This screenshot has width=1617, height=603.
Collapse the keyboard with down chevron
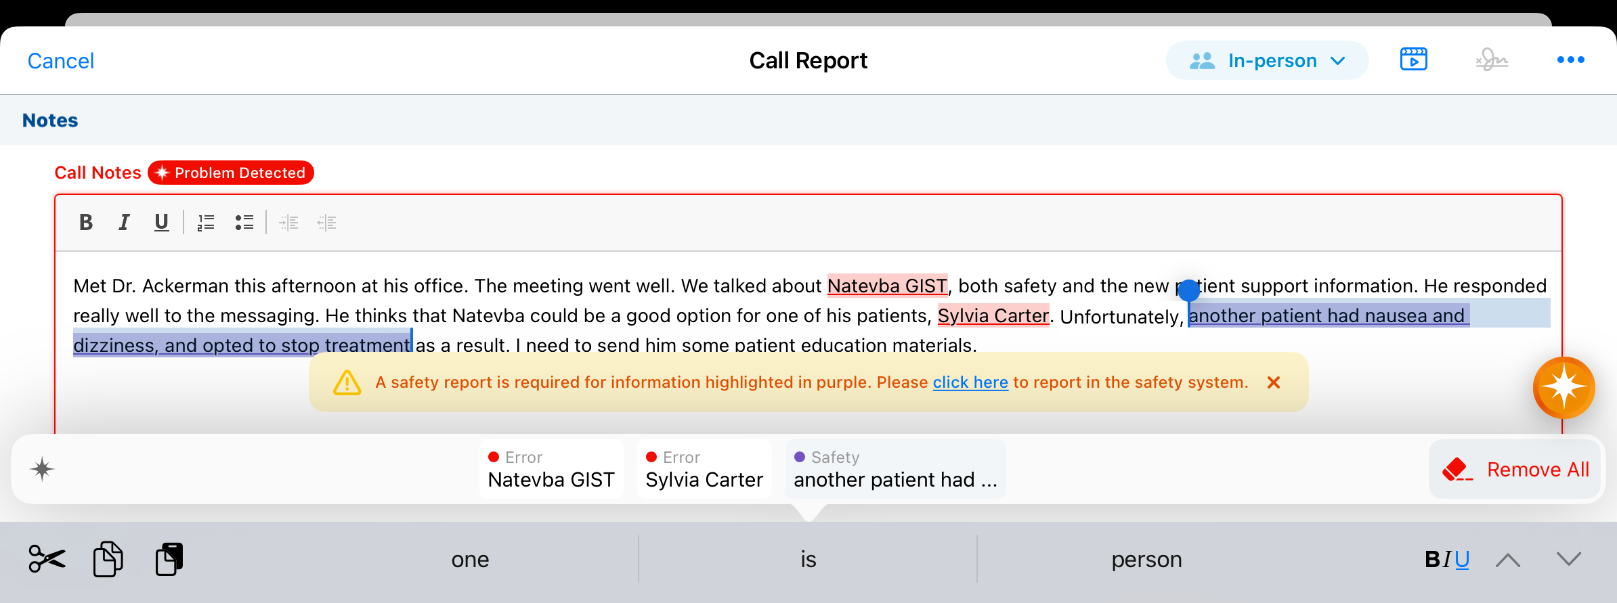pyautogui.click(x=1568, y=559)
